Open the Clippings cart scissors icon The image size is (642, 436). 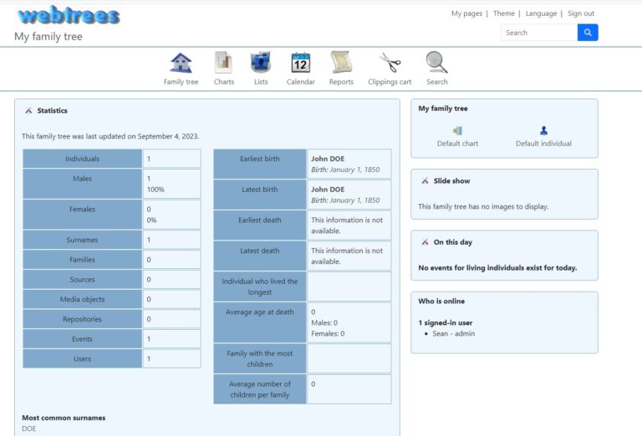coord(390,63)
